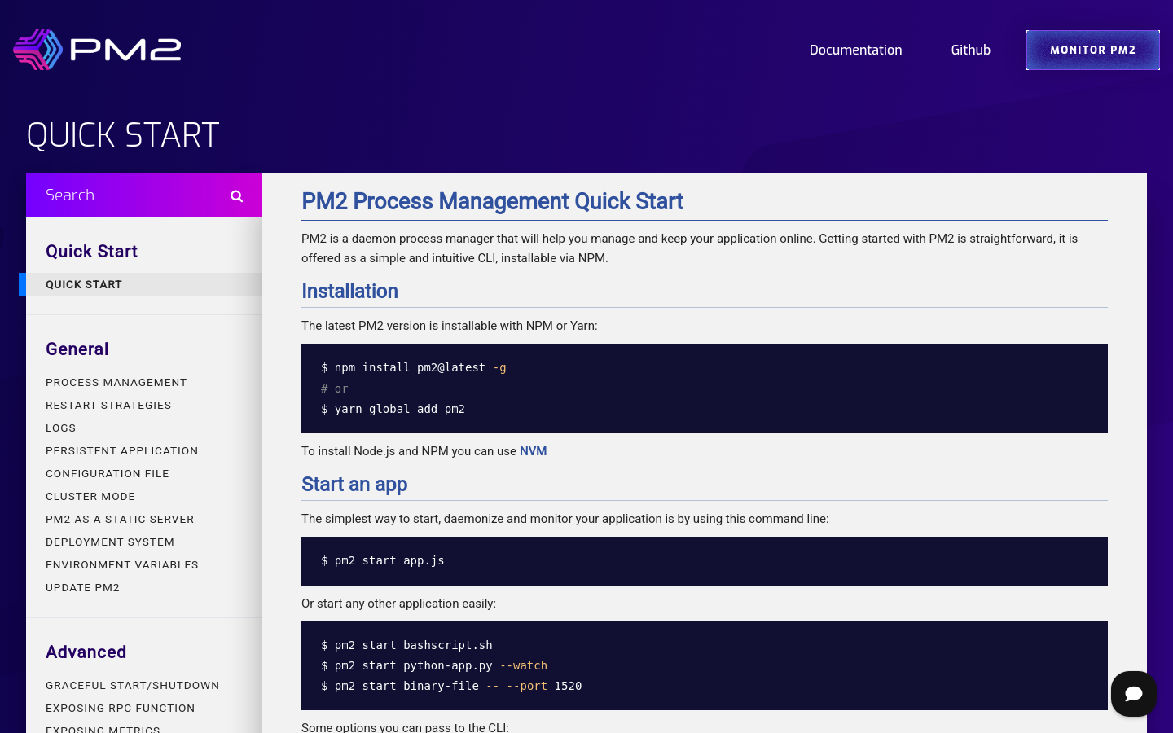
Task: Open the Configuration File section
Action: point(108,473)
